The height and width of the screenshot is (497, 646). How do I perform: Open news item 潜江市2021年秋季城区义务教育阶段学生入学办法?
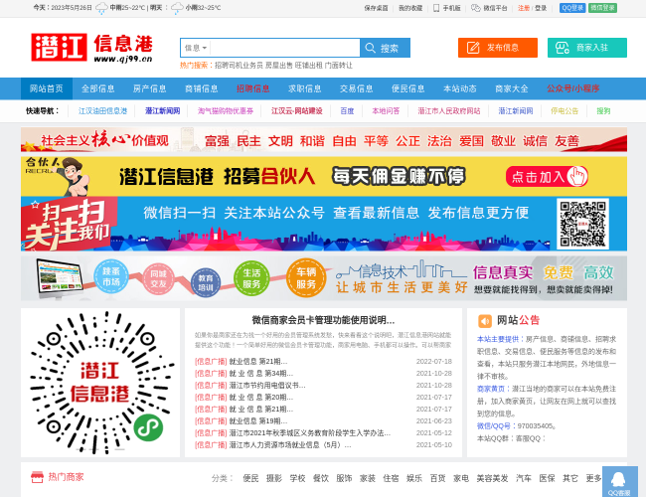[310, 433]
